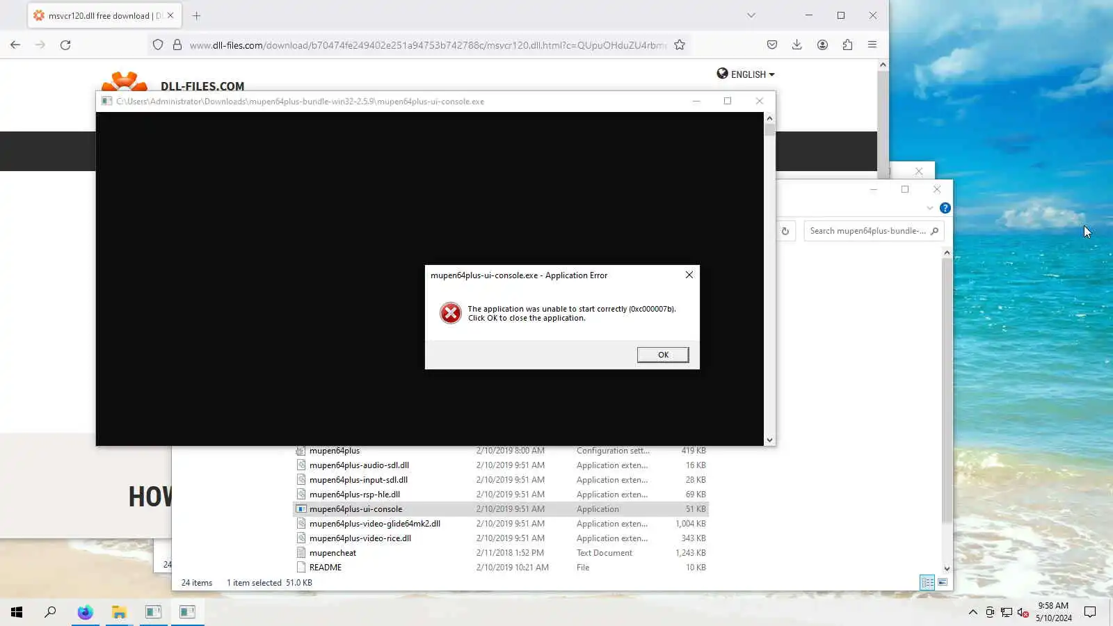Switch Explorer to details view
Image resolution: width=1113 pixels, height=626 pixels.
927,583
